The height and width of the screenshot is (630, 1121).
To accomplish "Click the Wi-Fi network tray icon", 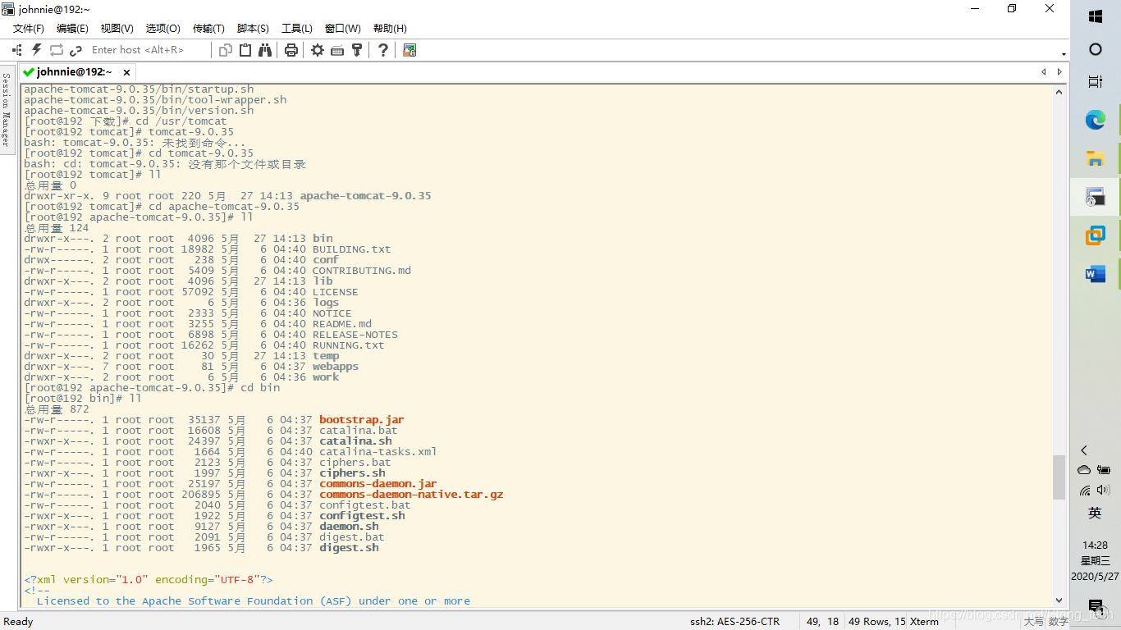I will [1084, 491].
